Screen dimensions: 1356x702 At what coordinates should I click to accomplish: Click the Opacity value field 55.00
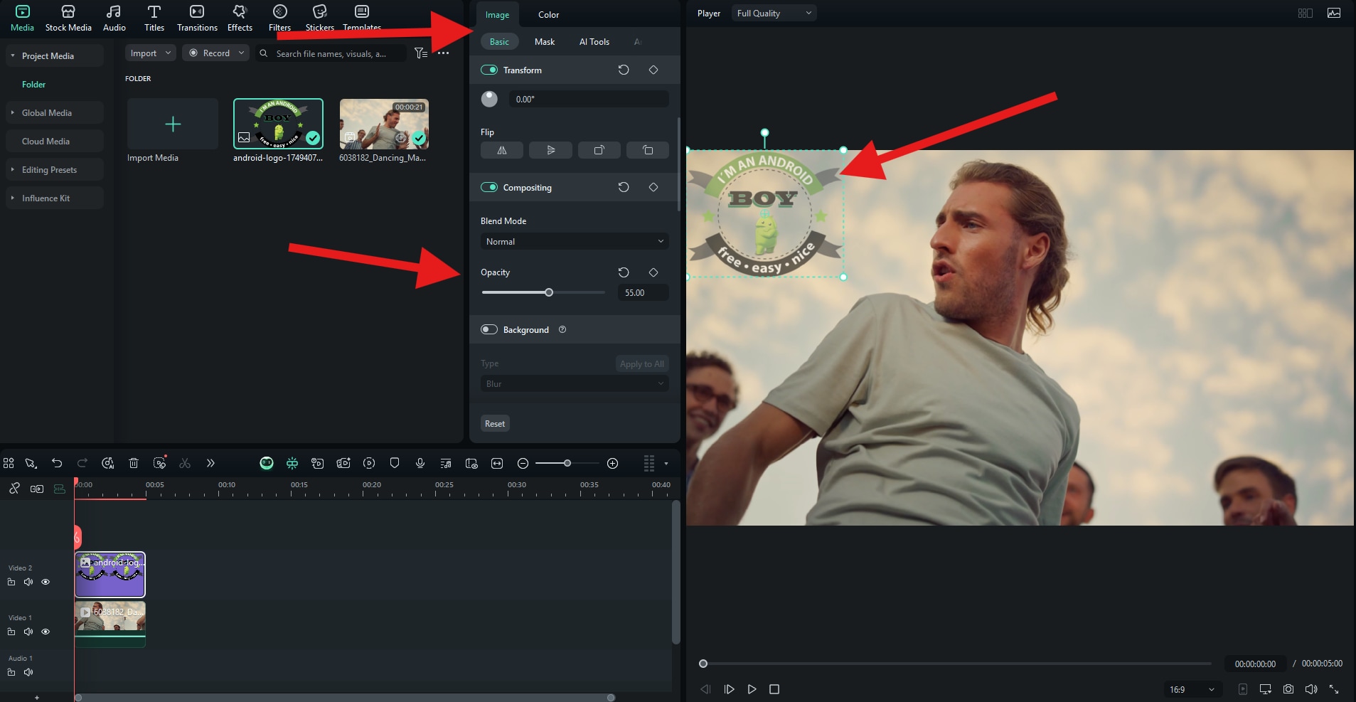(x=643, y=292)
